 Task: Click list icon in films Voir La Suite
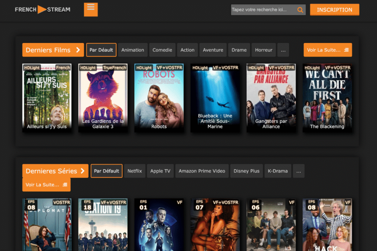[x=346, y=50]
